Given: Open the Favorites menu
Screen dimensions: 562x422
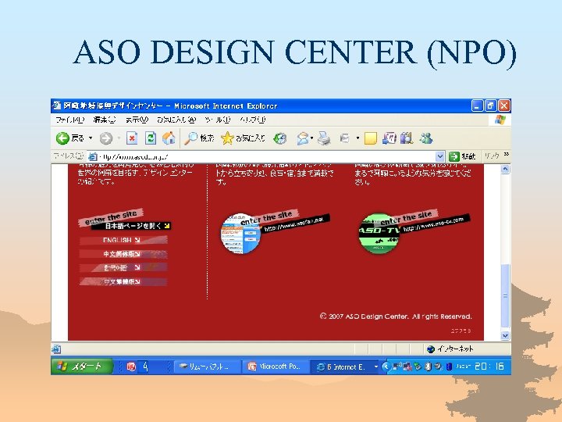Looking at the screenshot, I should tap(176, 120).
